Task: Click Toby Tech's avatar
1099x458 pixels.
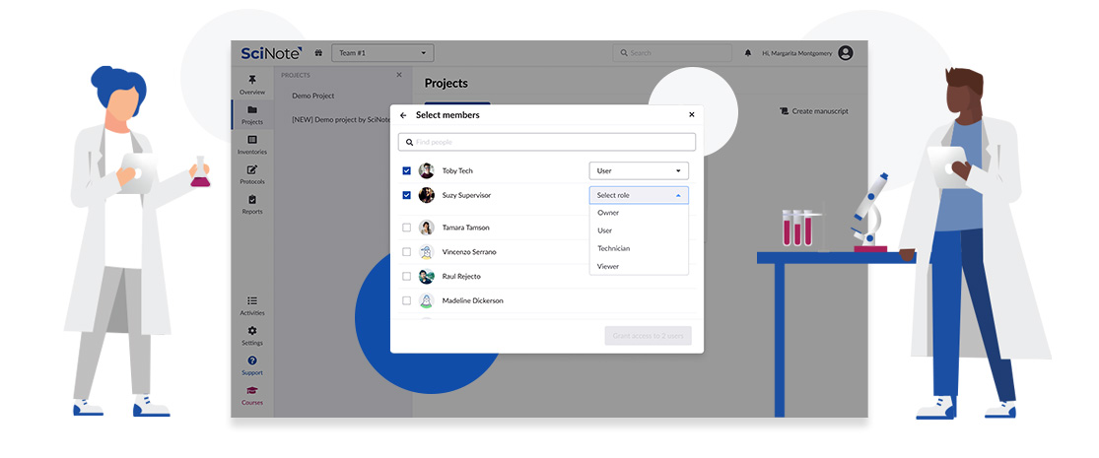Action: (x=426, y=170)
